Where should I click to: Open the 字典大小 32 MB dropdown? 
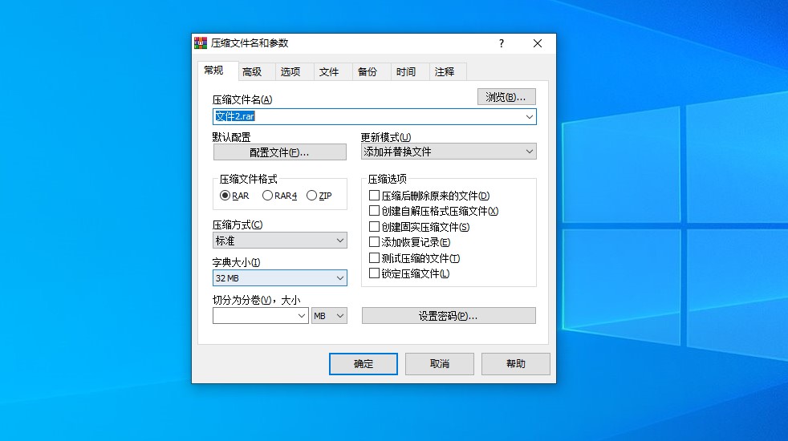click(x=279, y=278)
